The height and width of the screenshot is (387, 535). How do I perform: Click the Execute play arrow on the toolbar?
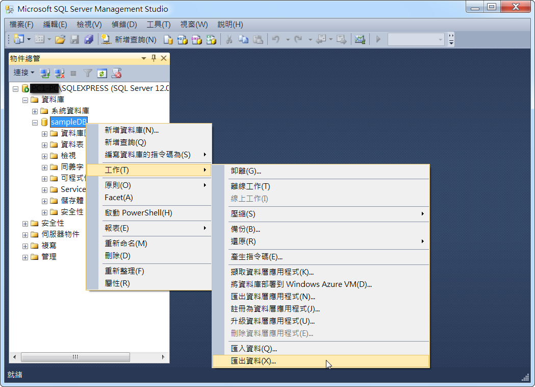pyautogui.click(x=377, y=39)
